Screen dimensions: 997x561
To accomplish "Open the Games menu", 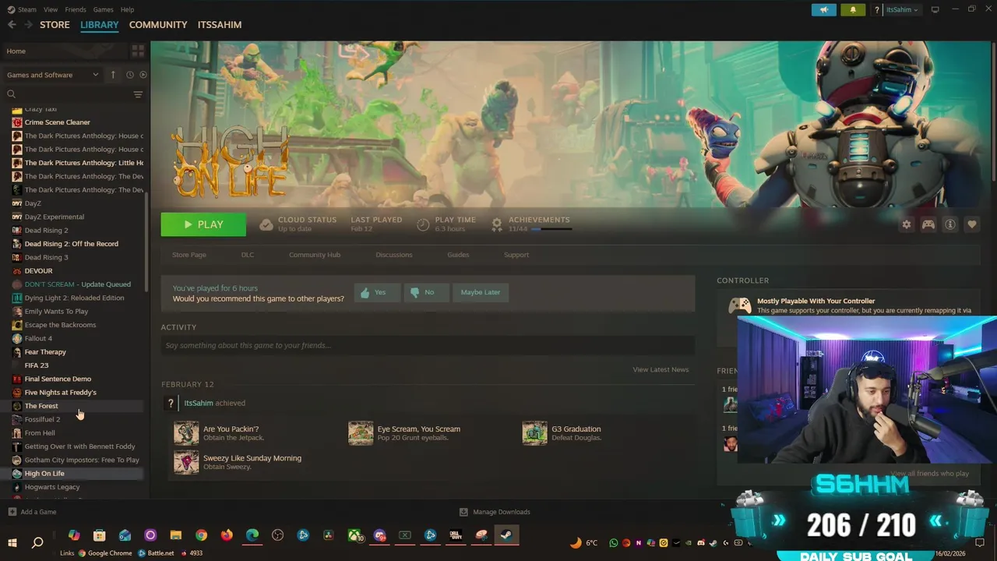I will pos(103,9).
